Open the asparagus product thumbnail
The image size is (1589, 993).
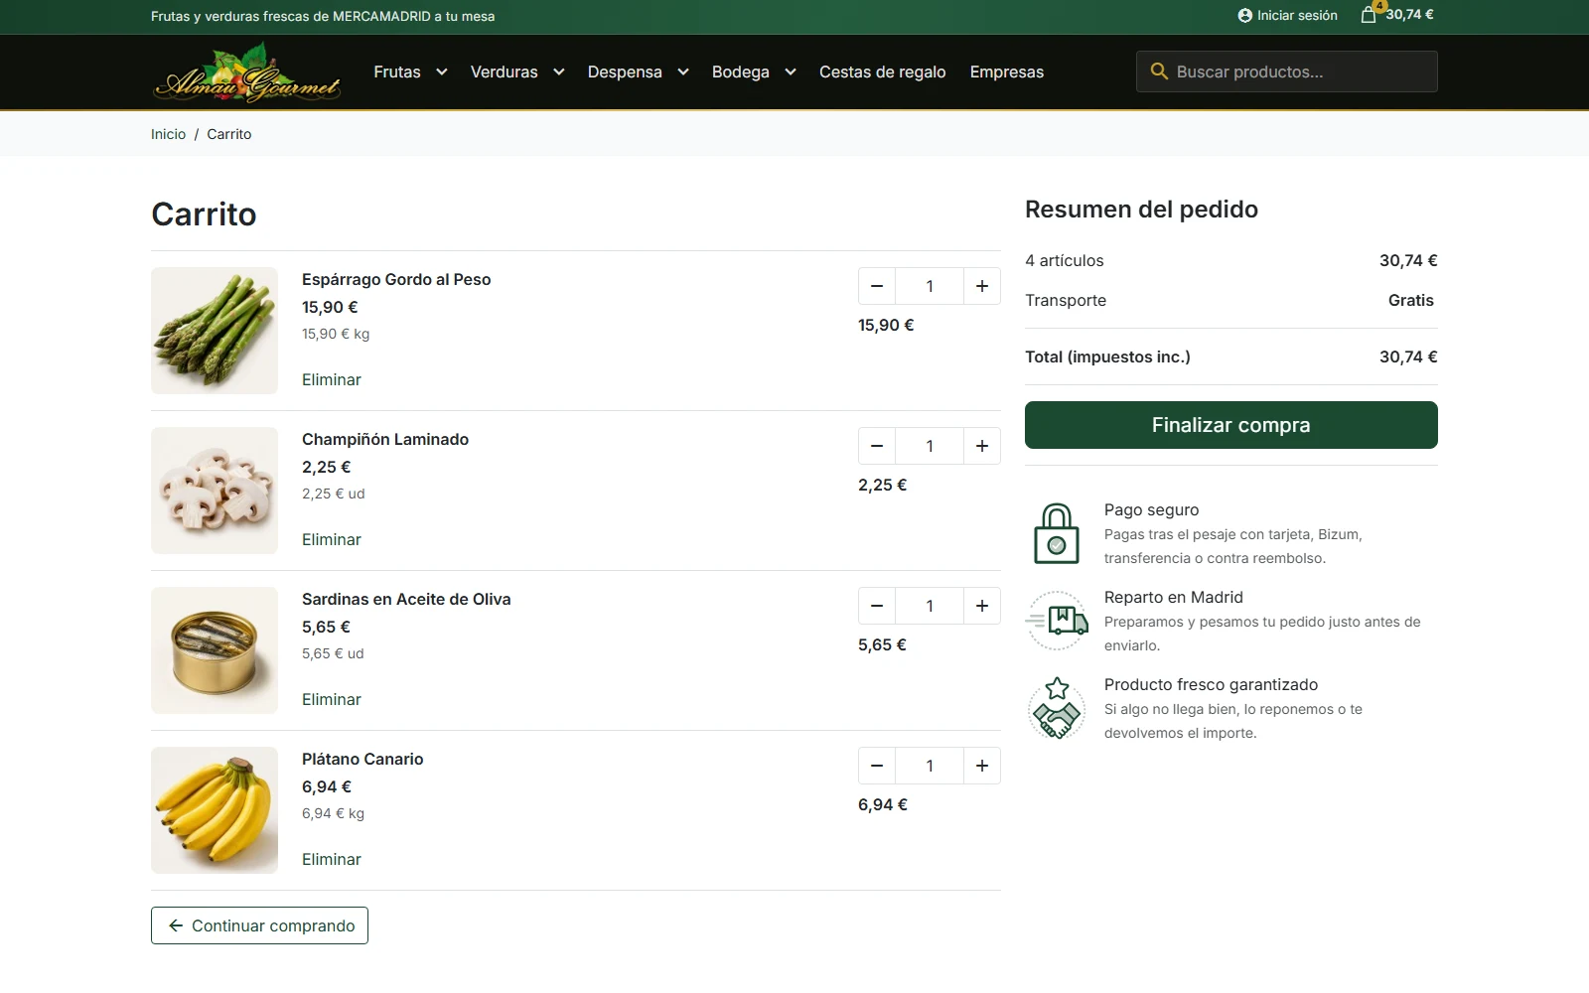click(215, 331)
